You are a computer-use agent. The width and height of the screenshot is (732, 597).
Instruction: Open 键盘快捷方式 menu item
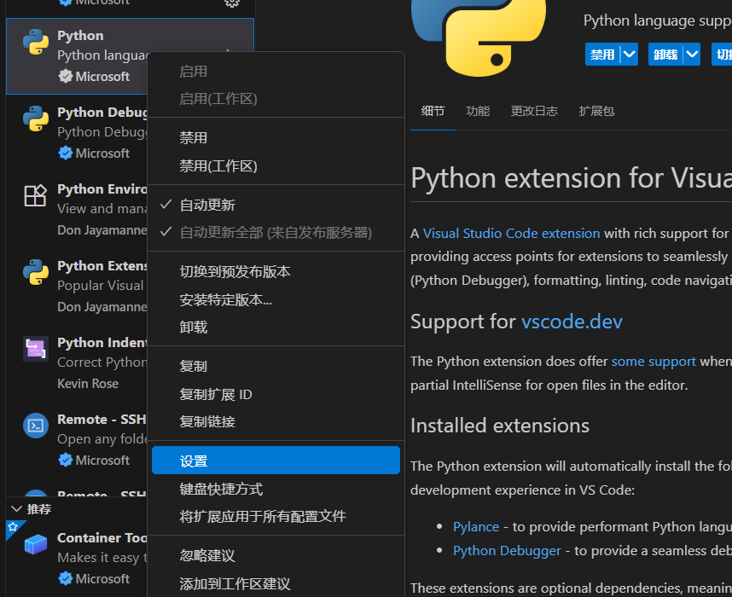pyautogui.click(x=276, y=489)
